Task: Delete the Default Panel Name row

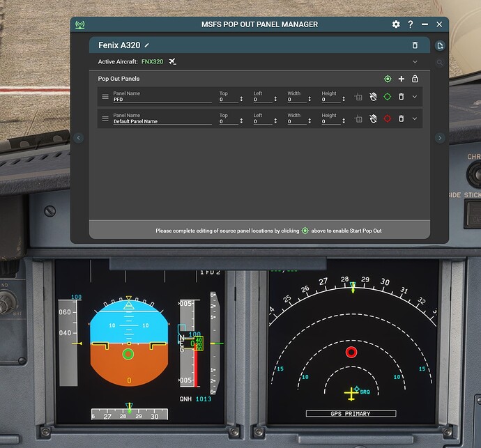Action: pyautogui.click(x=402, y=118)
